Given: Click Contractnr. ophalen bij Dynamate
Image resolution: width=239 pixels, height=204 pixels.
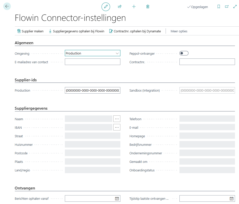Looking at the screenshot, I should [x=135, y=31].
